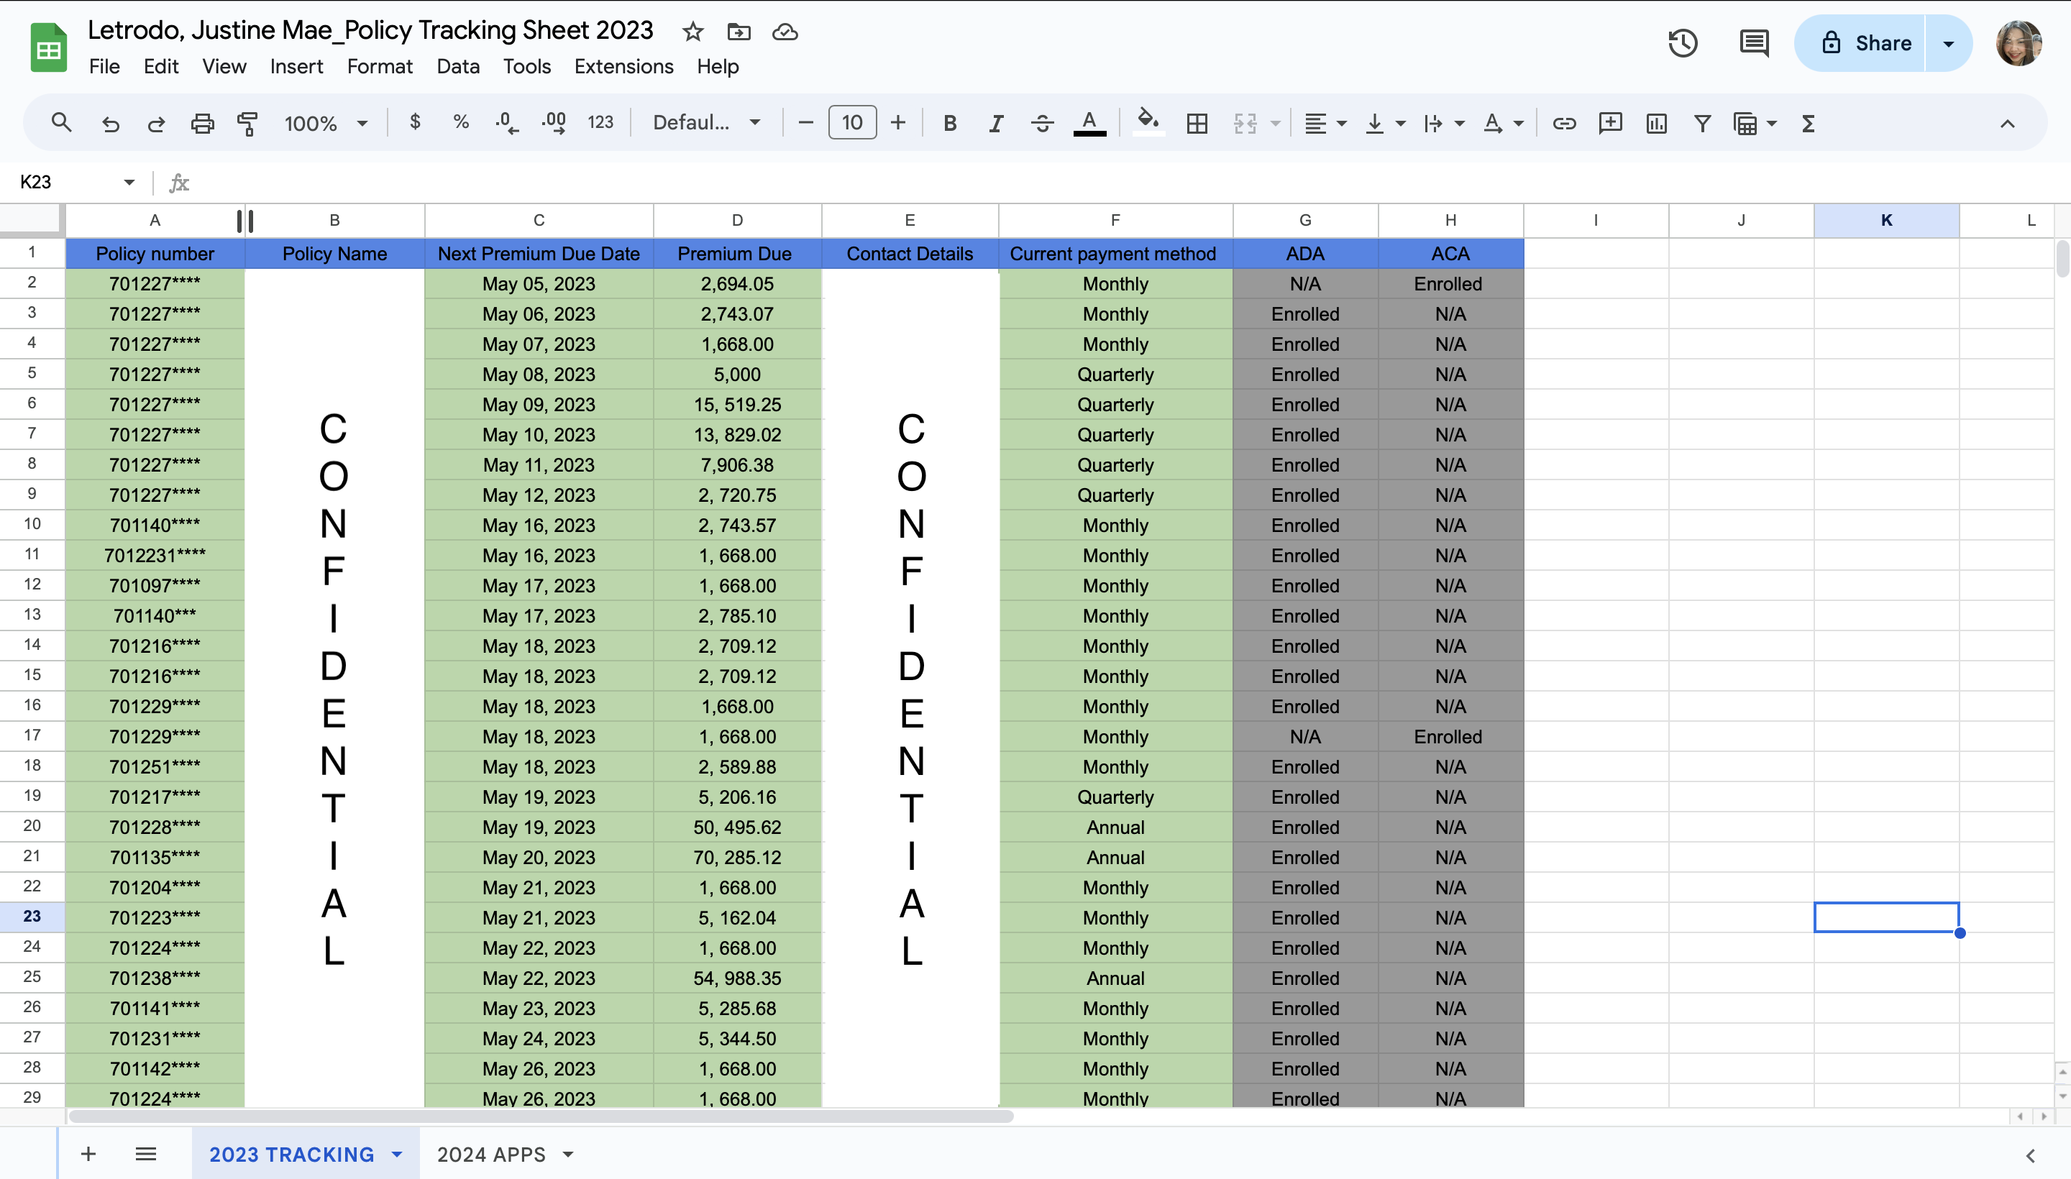Increase decimal places

pyautogui.click(x=554, y=123)
